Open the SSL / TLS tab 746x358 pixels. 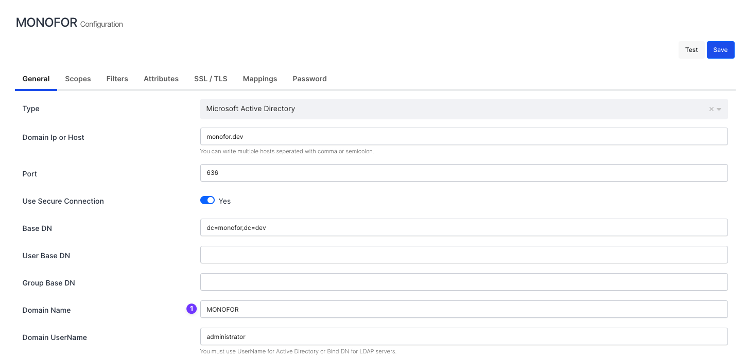tap(211, 79)
